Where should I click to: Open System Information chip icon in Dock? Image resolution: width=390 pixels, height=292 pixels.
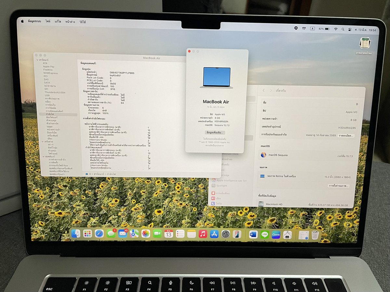pos(287,235)
